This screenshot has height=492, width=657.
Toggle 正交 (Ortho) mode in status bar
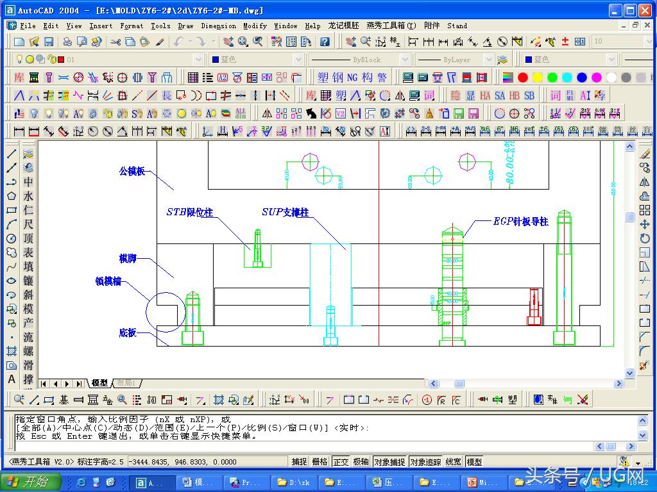pos(341,461)
